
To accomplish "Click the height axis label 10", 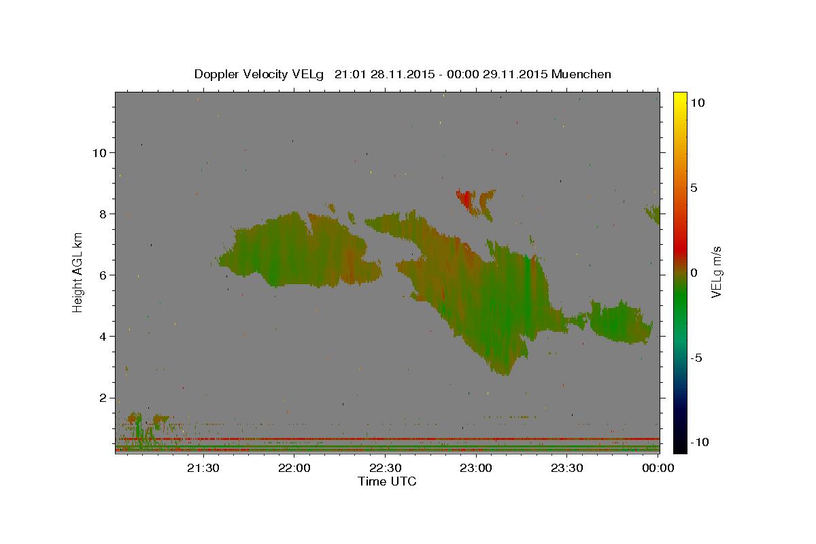I will coord(99,153).
